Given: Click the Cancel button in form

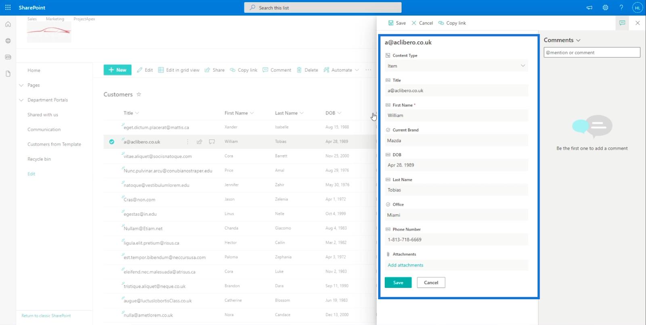Looking at the screenshot, I should click(431, 283).
